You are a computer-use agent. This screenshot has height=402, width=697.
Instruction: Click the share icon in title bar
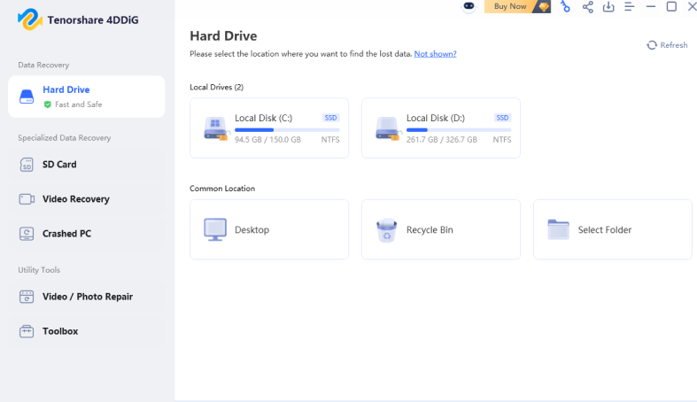click(x=588, y=7)
